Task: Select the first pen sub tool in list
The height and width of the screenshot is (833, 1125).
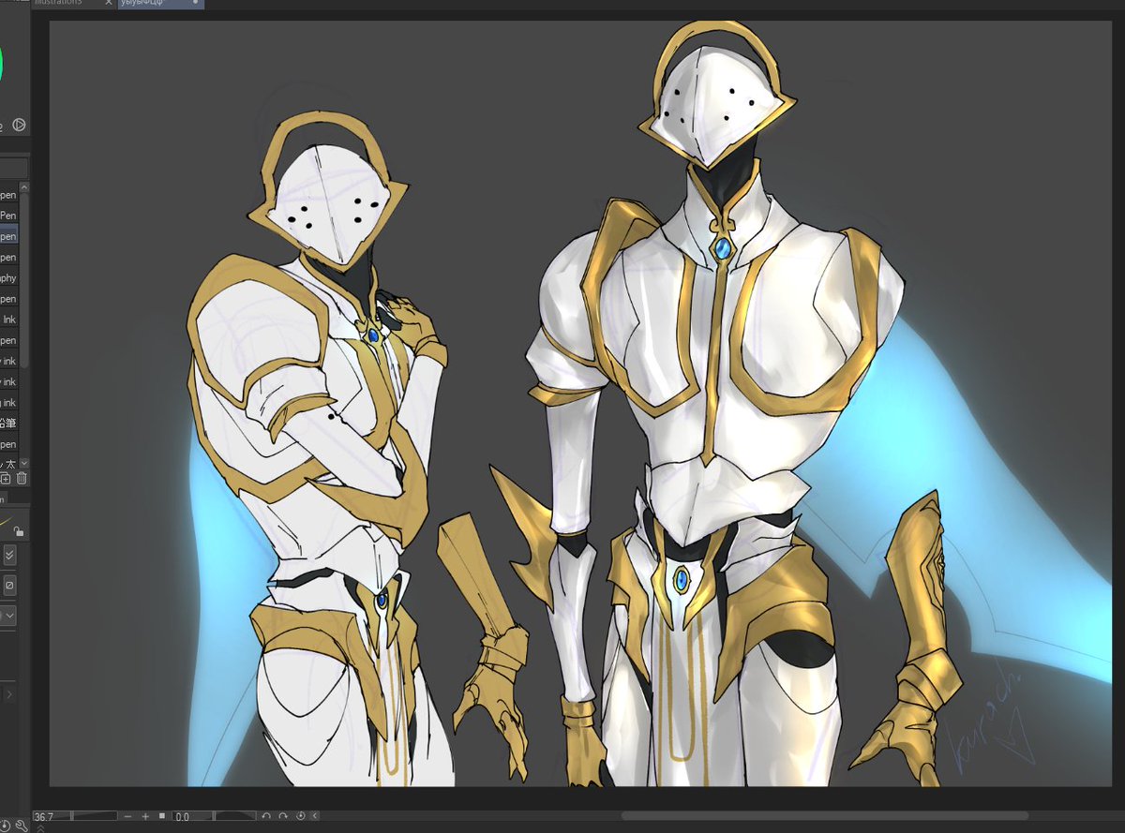Action: click(8, 195)
